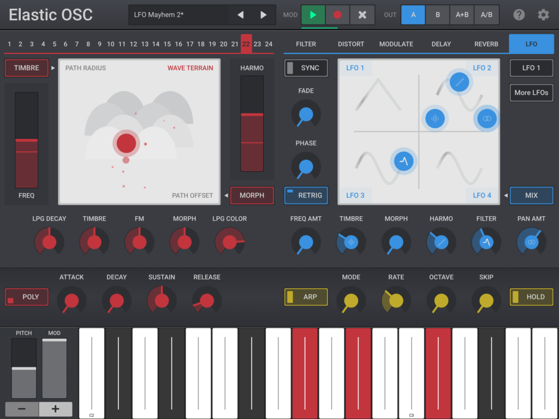Viewport: 559px width, 419px height.
Task: Select sequencer step 12
Action: [x=133, y=44]
